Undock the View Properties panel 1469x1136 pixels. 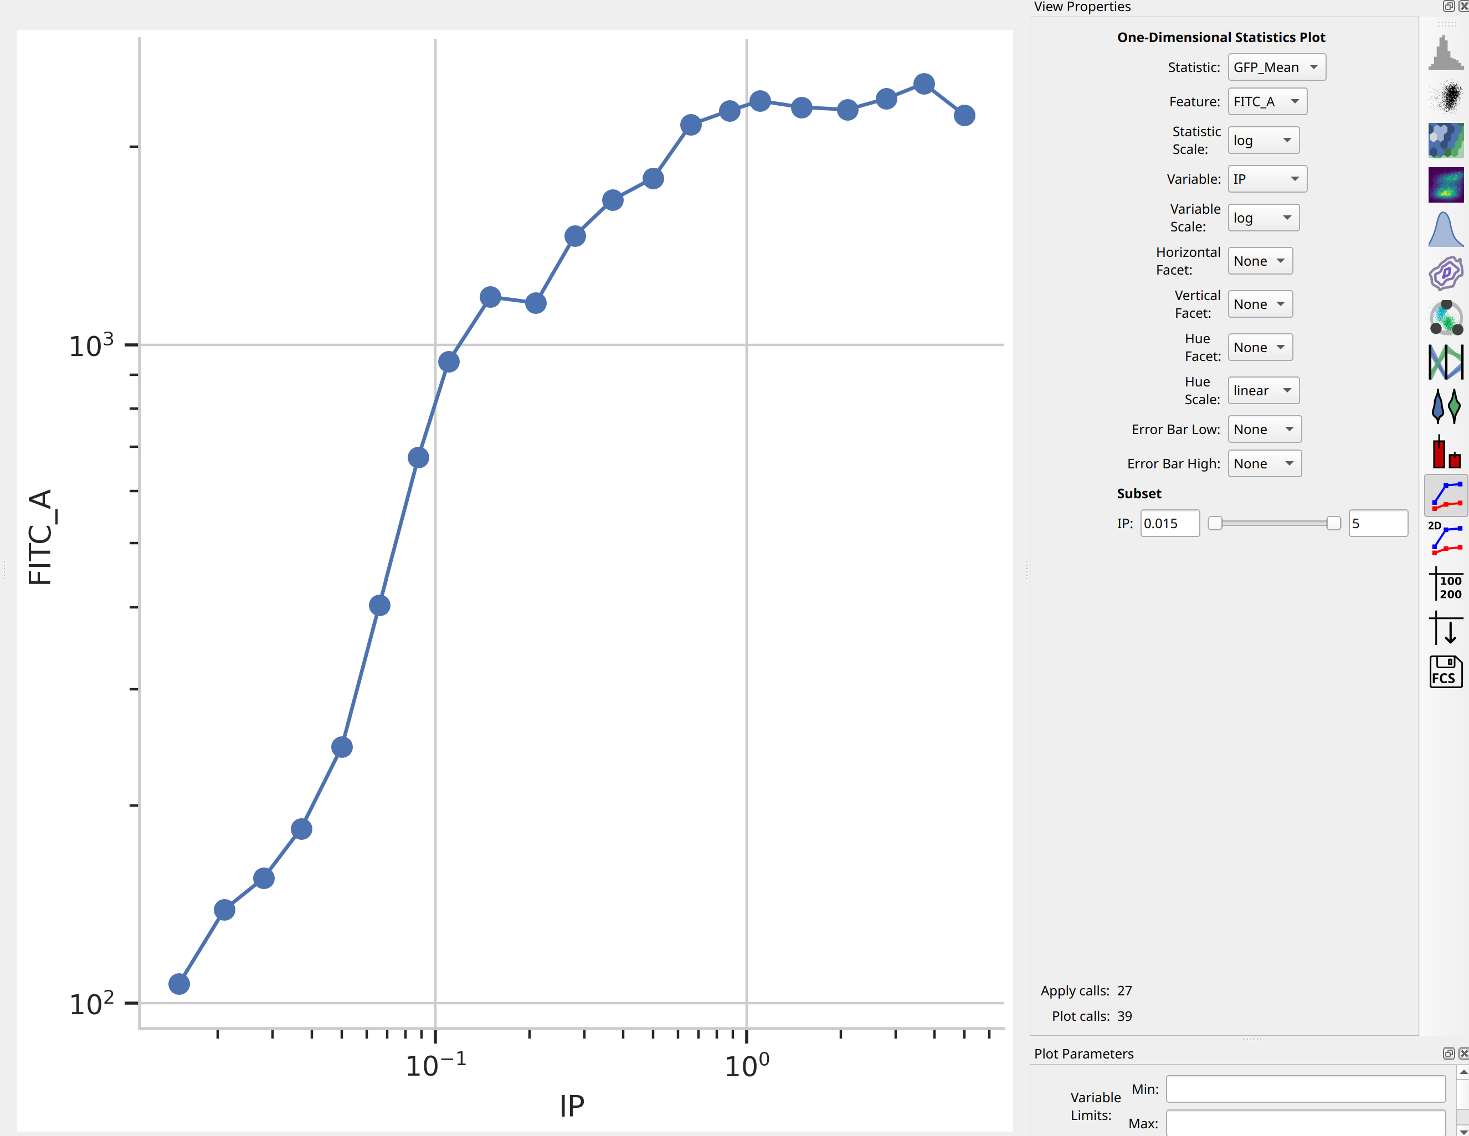(x=1448, y=7)
